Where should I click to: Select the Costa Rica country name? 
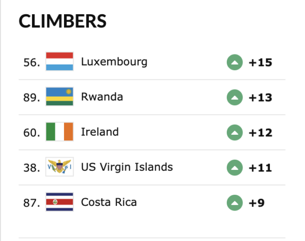click(109, 202)
